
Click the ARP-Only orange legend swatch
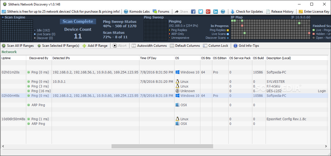pos(170,34)
